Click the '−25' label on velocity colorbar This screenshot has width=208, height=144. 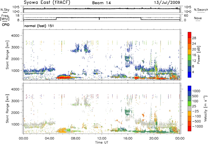pyautogui.click(x=196, y=111)
